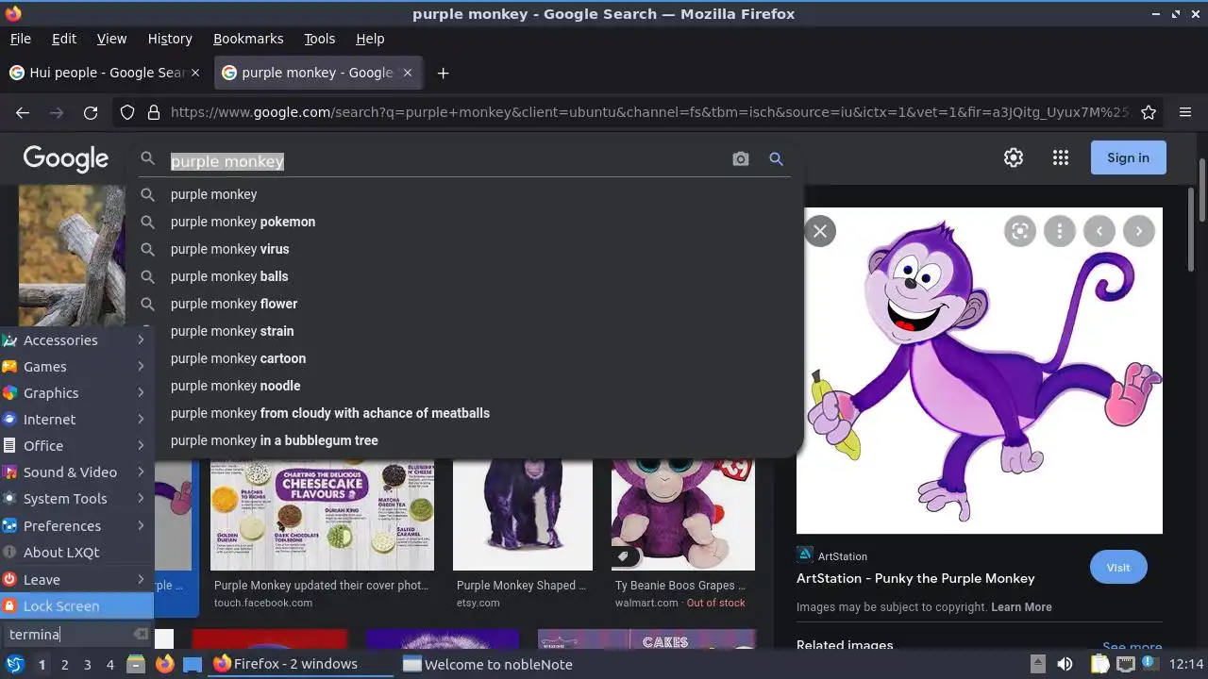Screen dimensions: 1208x679
Task: Expand the Leave submenu
Action: tap(76, 580)
